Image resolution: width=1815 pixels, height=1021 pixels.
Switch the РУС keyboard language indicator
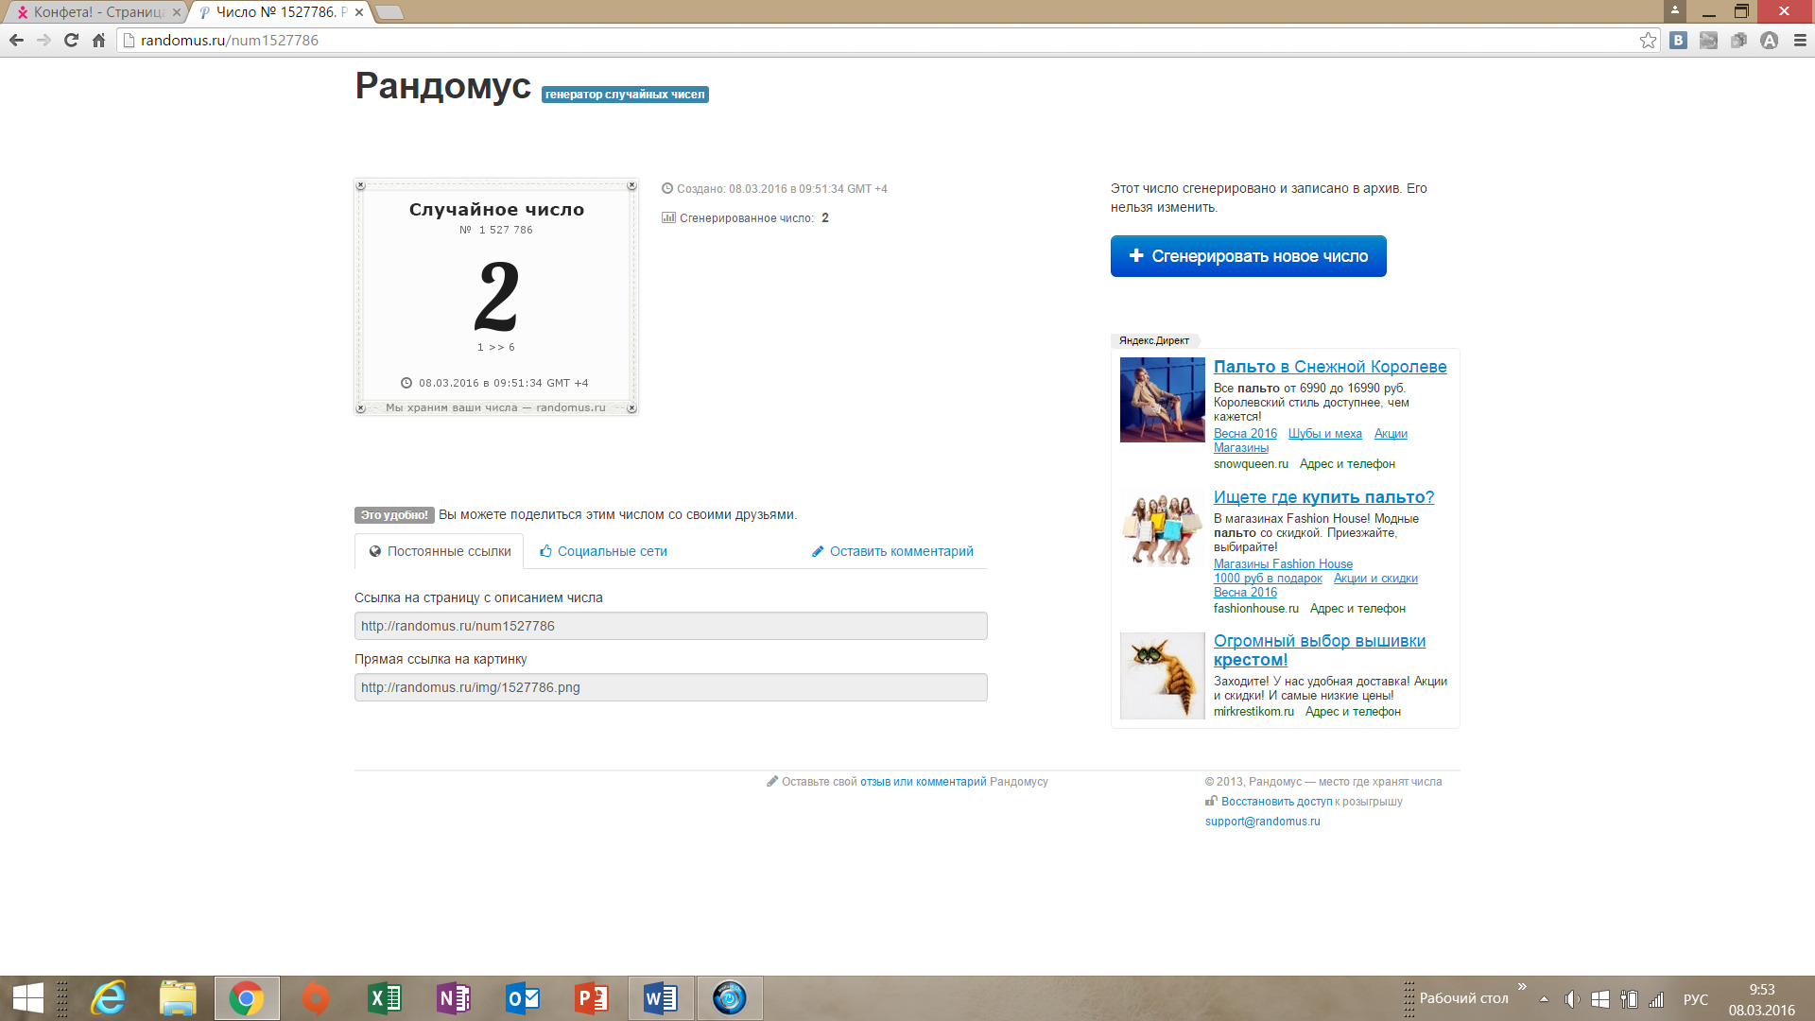click(1695, 999)
